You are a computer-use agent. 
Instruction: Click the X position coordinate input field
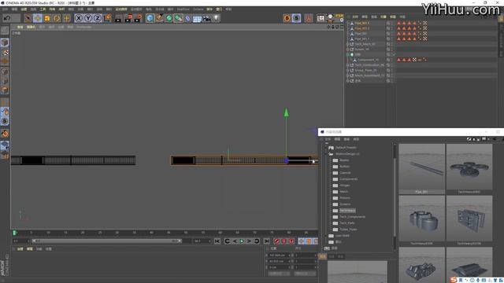tap(279, 255)
